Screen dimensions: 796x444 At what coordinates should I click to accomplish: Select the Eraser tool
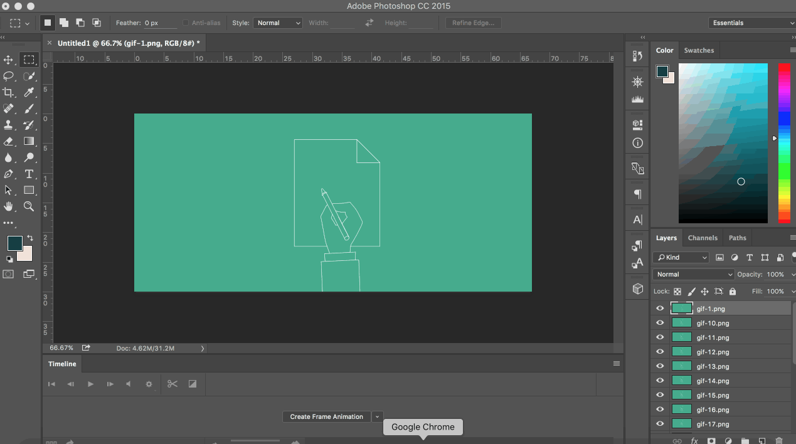click(9, 141)
